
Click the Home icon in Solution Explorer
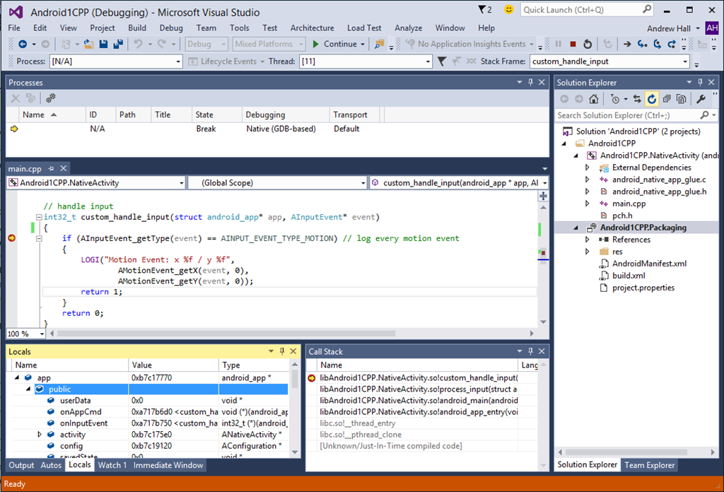594,99
